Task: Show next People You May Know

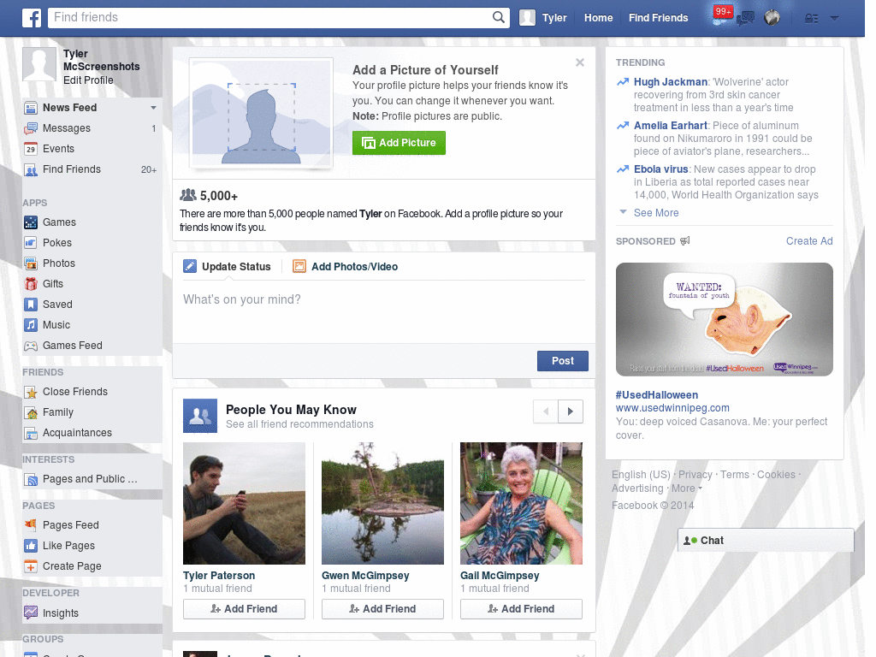Action: click(x=571, y=411)
